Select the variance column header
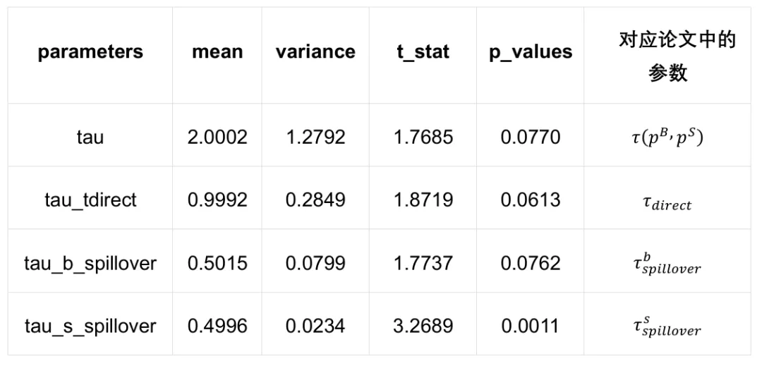Image resolution: width=762 pixels, height=373 pixels. click(x=315, y=51)
